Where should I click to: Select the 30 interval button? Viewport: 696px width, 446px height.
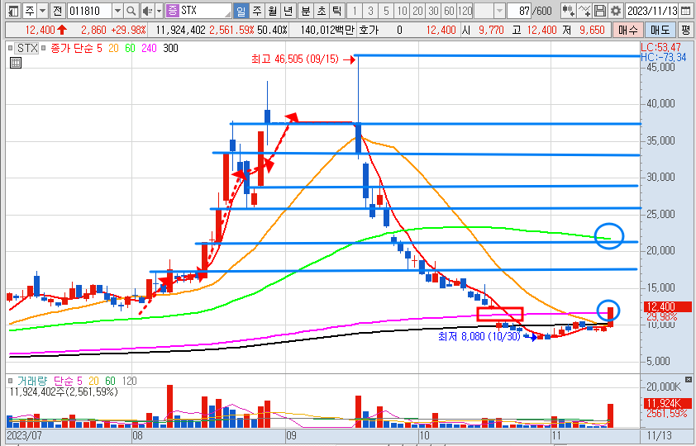434,11
